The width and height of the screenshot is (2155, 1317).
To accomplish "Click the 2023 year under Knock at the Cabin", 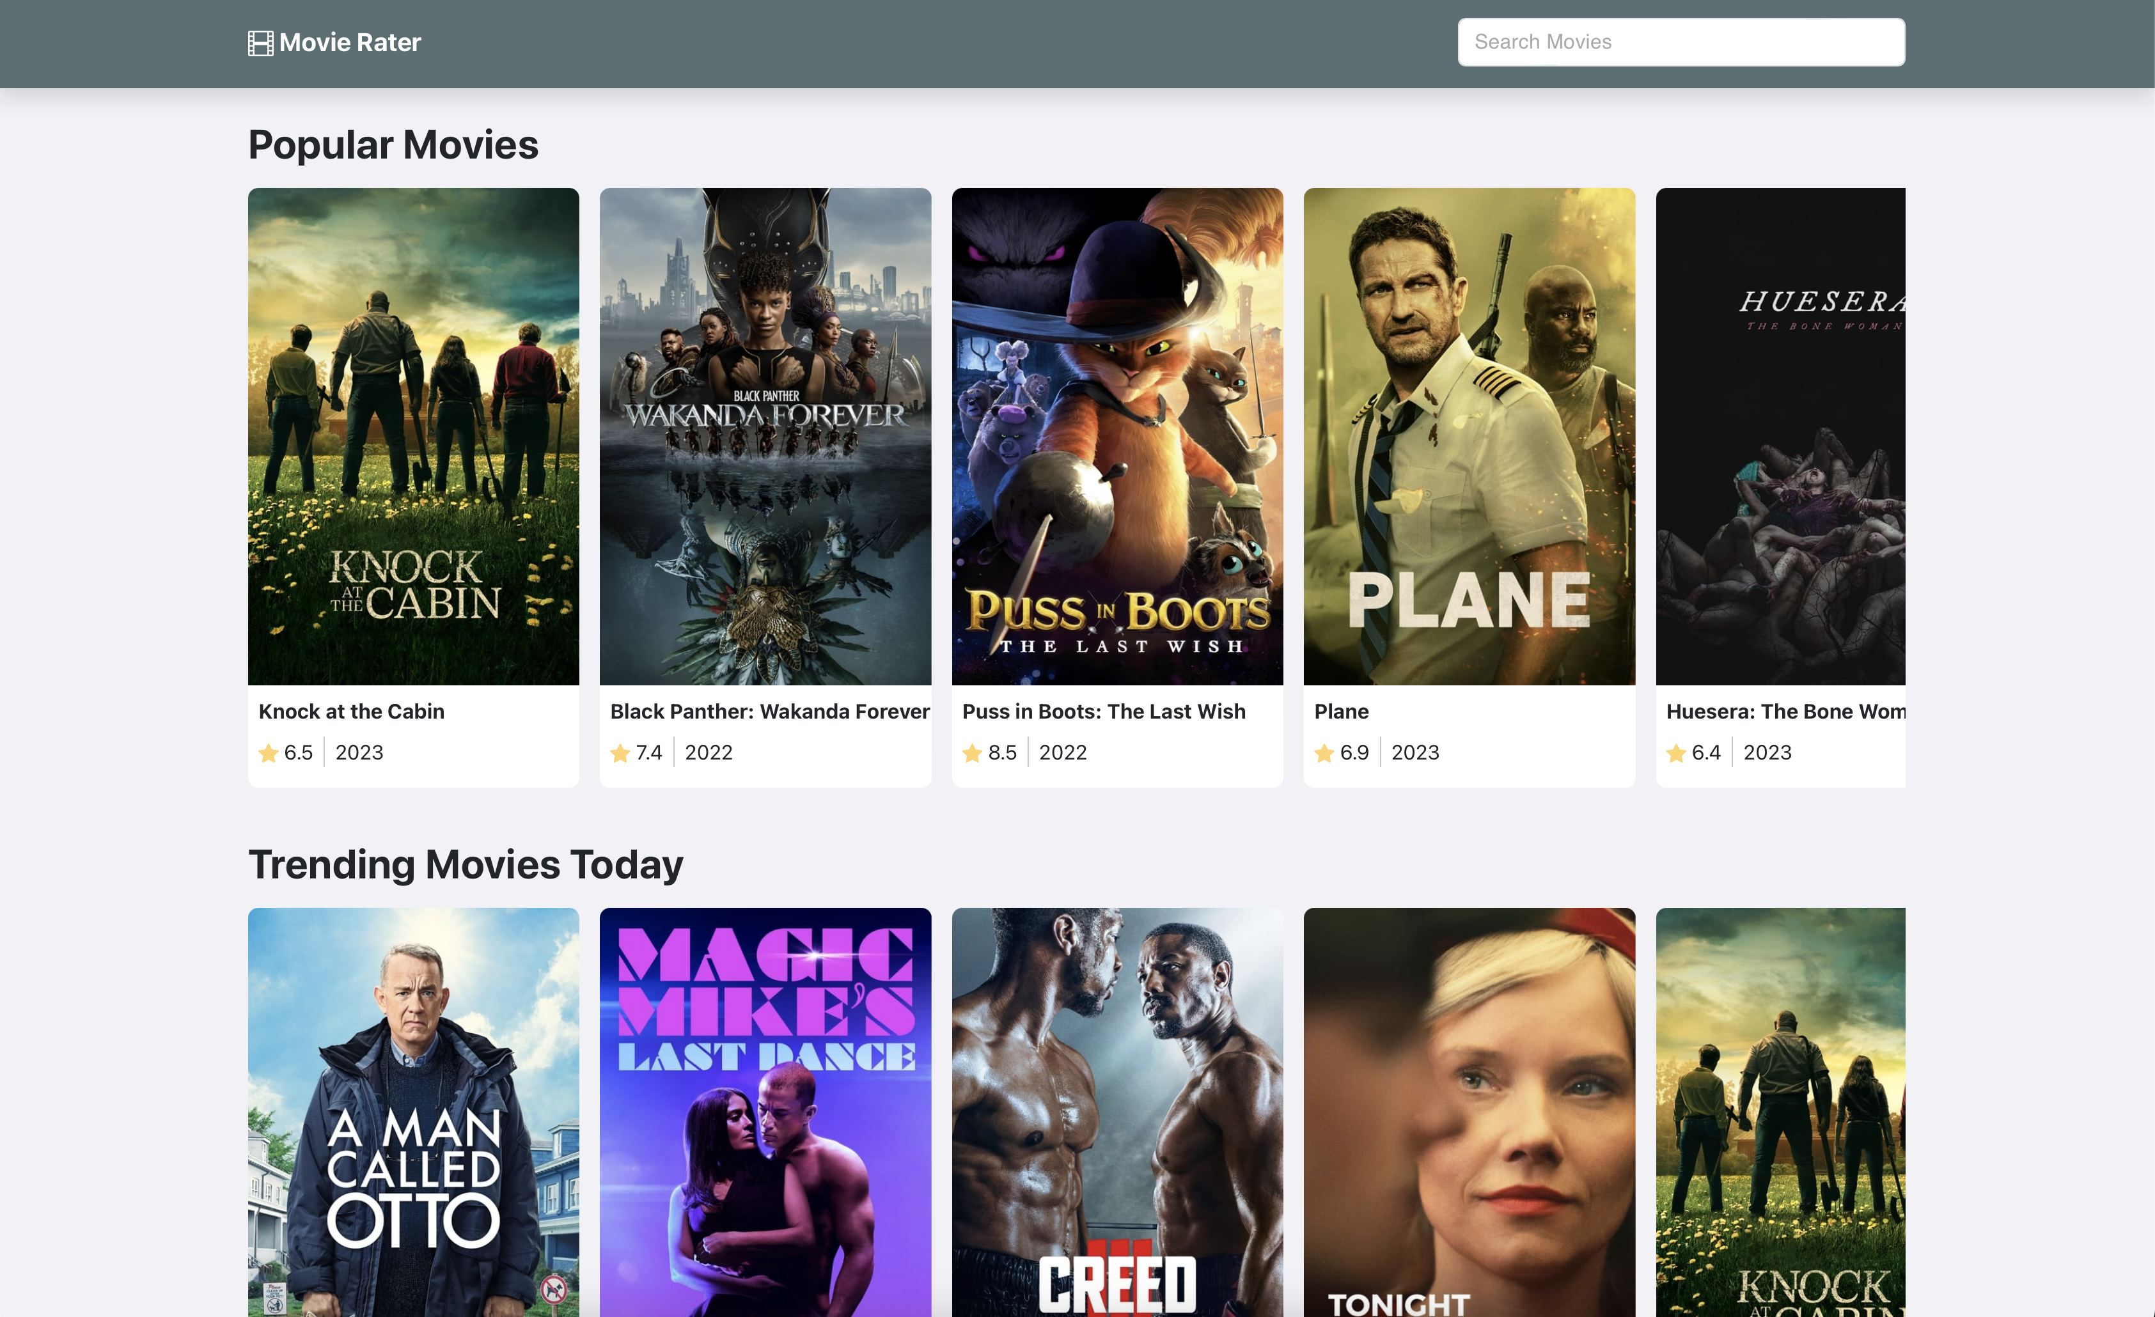I will (x=359, y=753).
